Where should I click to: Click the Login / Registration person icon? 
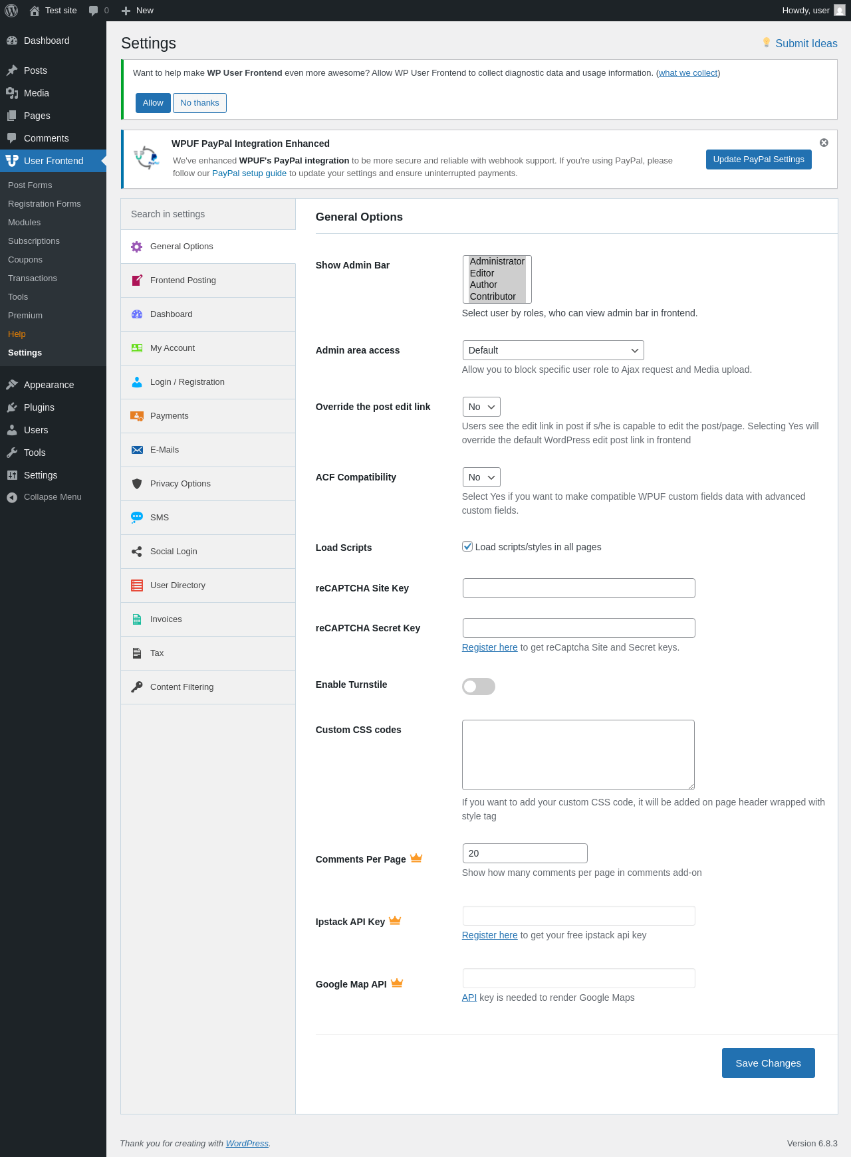coord(137,382)
